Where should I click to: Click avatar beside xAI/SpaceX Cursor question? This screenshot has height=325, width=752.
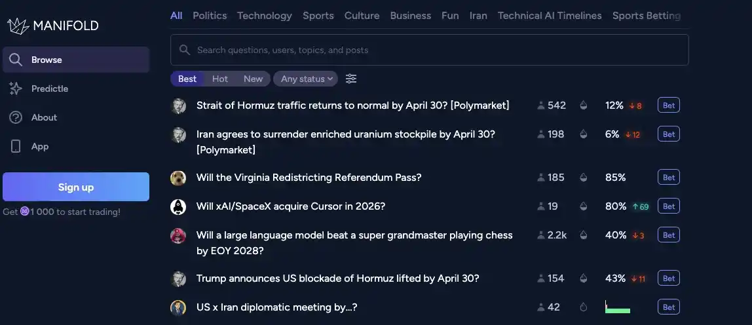point(178,206)
